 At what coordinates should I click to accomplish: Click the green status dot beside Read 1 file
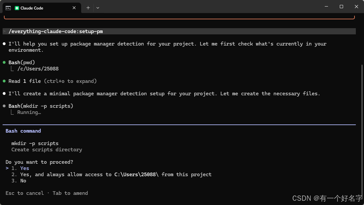[x=4, y=81]
